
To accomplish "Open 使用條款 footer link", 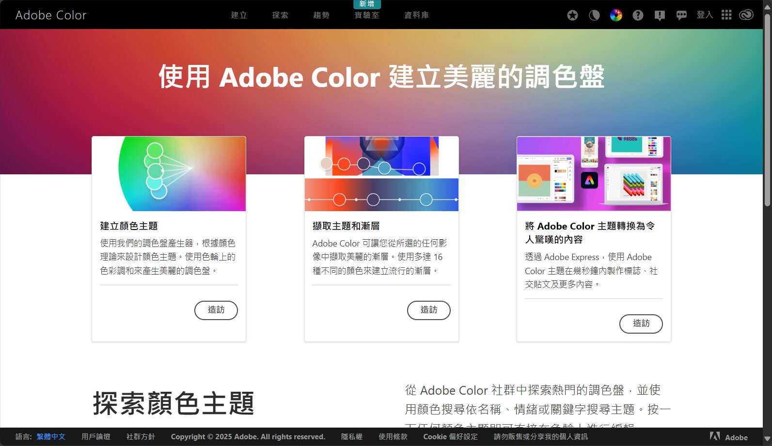I will pyautogui.click(x=393, y=437).
